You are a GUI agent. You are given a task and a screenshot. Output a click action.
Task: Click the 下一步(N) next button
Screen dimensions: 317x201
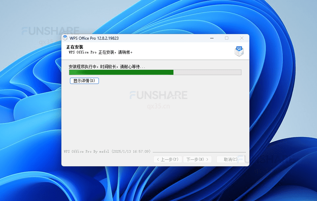click(x=197, y=159)
